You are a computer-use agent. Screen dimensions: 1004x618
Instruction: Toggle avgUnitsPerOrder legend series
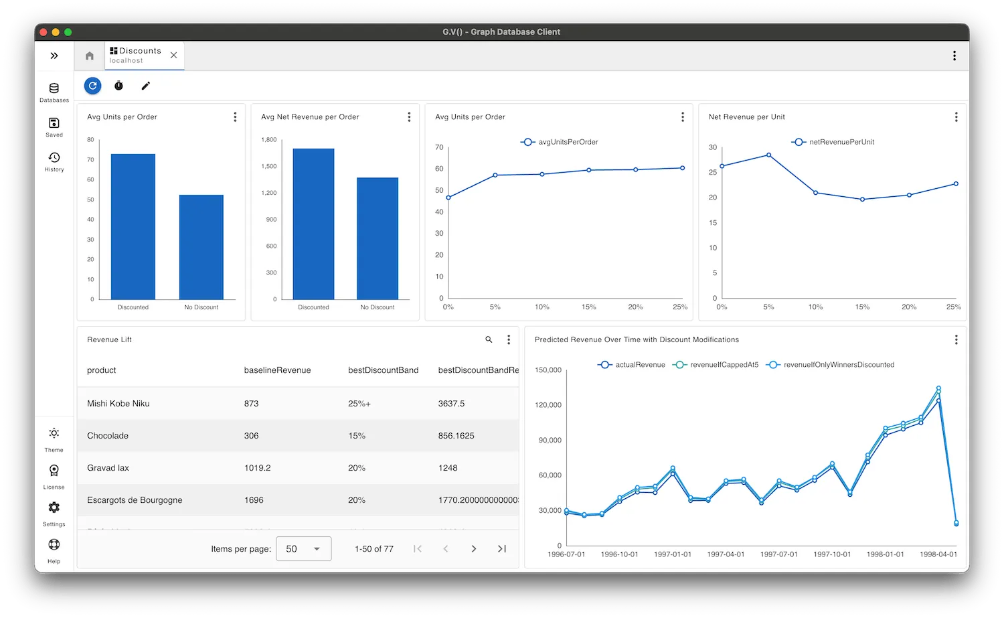[x=560, y=142]
